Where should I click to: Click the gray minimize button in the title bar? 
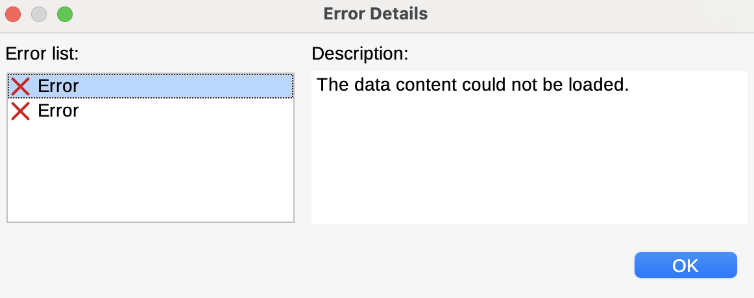(x=39, y=14)
